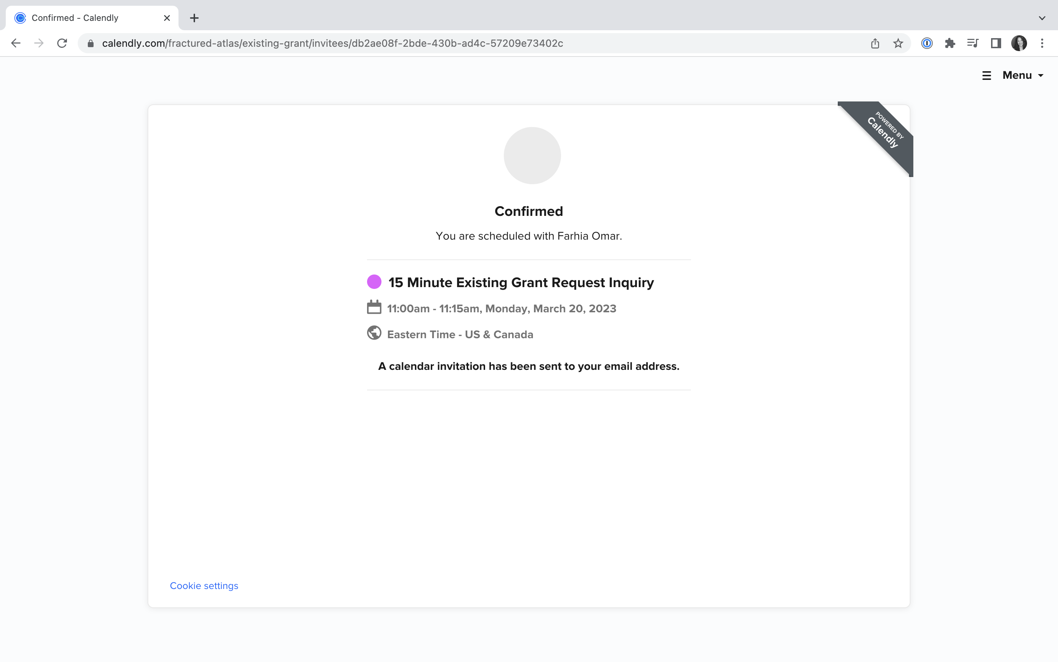Click the address bar URL field
The image size is (1058, 662).
click(333, 43)
